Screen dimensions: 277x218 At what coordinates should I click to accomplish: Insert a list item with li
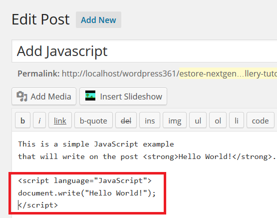pos(237,121)
